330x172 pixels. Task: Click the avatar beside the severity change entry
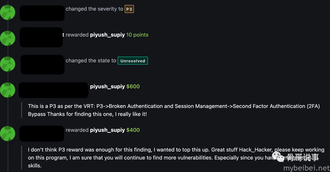(x=8, y=13)
